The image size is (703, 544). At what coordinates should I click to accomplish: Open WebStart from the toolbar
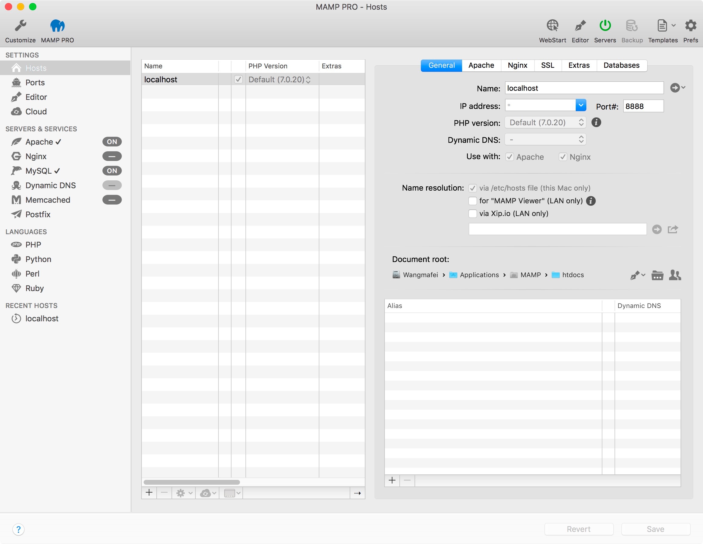tap(552, 26)
